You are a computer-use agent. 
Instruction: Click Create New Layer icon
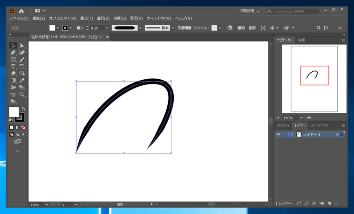pyautogui.click(x=329, y=204)
